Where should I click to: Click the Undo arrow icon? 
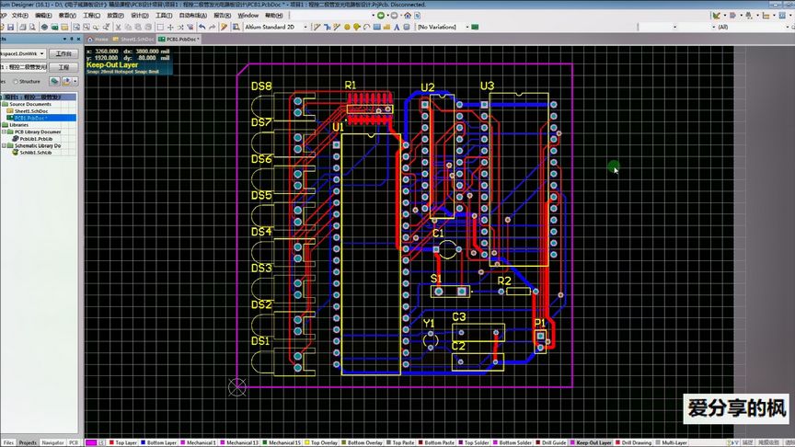[202, 27]
